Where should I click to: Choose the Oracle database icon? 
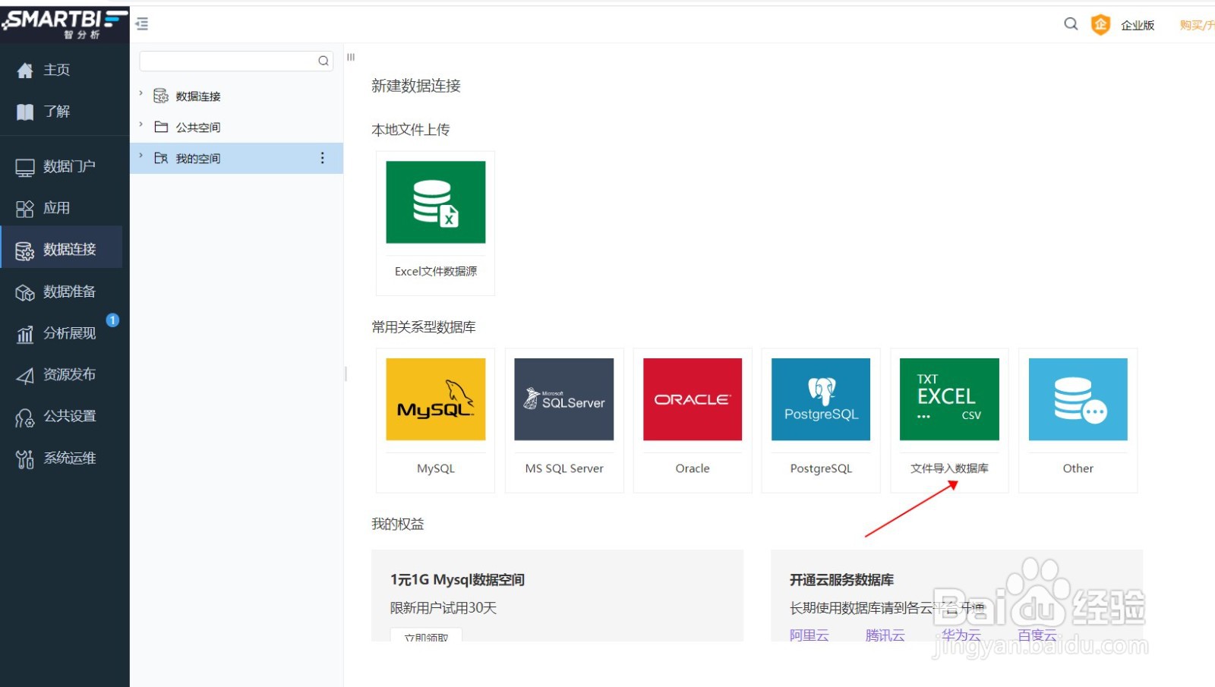click(693, 399)
